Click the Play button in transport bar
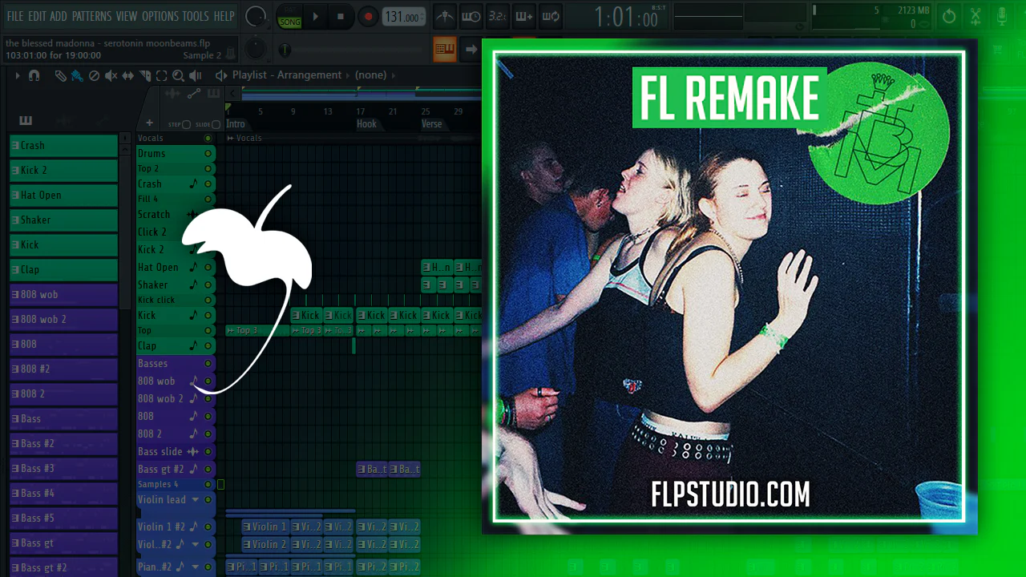This screenshot has width=1026, height=577. point(315,16)
